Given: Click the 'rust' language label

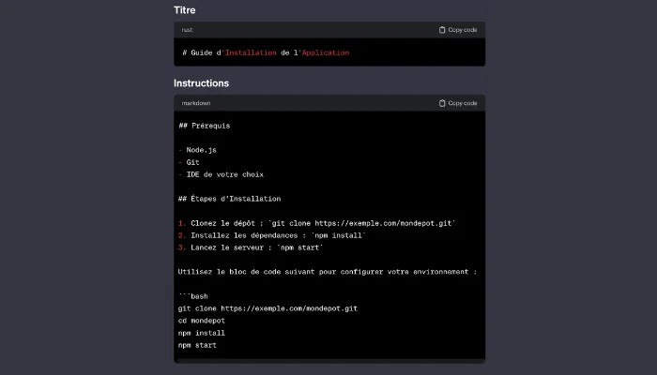Looking at the screenshot, I should (x=187, y=30).
